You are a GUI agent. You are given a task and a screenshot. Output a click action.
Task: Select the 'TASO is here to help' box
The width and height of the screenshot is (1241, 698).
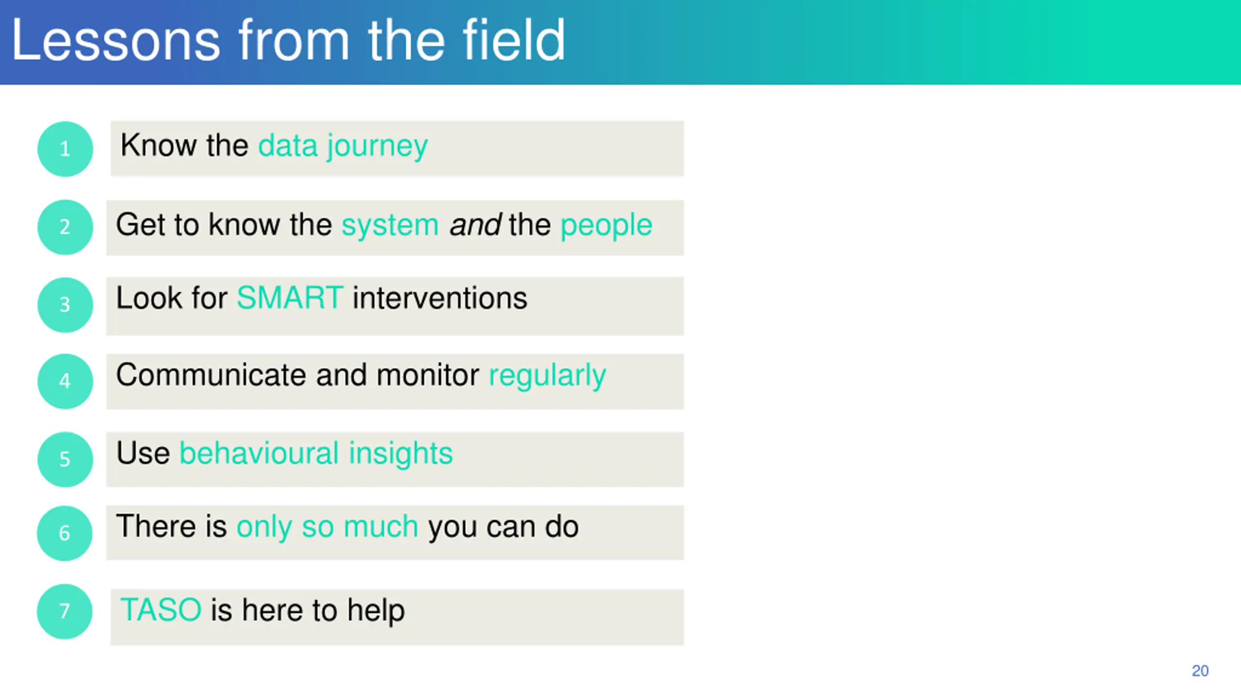(397, 617)
